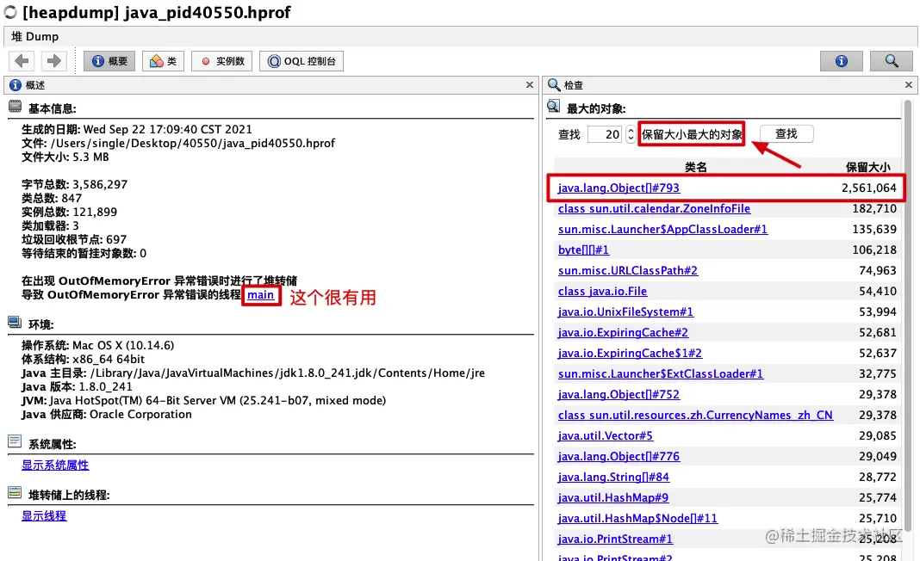920x561 pixels.
Task: Click the 概述 panel info icon
Action: 16,85
